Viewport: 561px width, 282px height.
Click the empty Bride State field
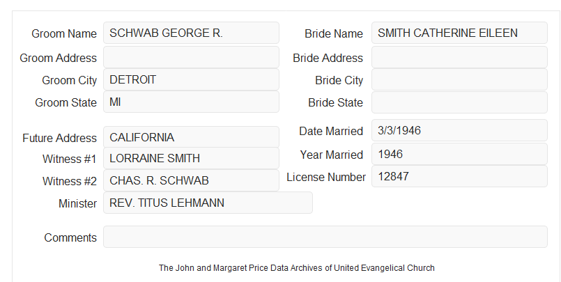[x=459, y=102]
